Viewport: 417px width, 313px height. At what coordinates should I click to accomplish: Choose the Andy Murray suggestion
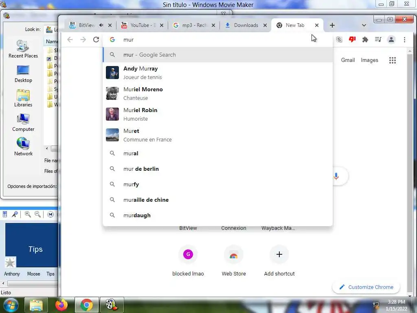218,73
